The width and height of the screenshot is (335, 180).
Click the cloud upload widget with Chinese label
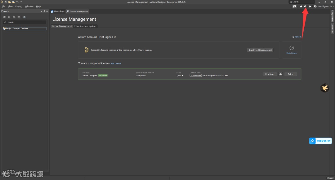pos(320,141)
